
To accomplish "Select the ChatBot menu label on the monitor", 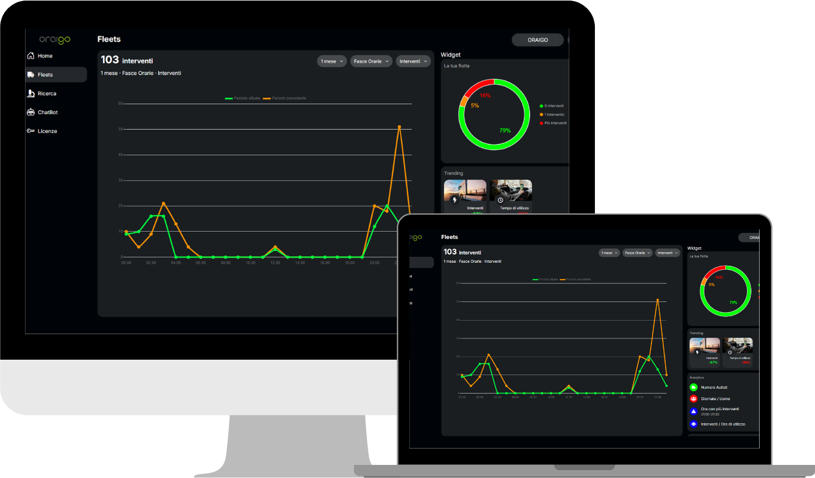I will click(48, 112).
